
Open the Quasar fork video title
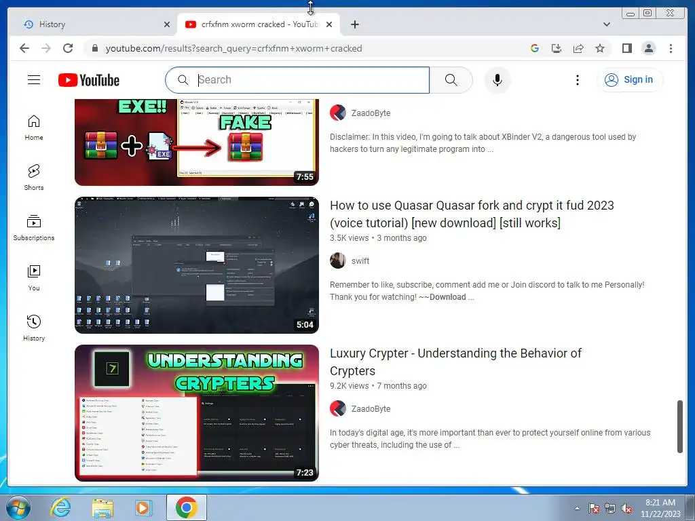coord(472,214)
